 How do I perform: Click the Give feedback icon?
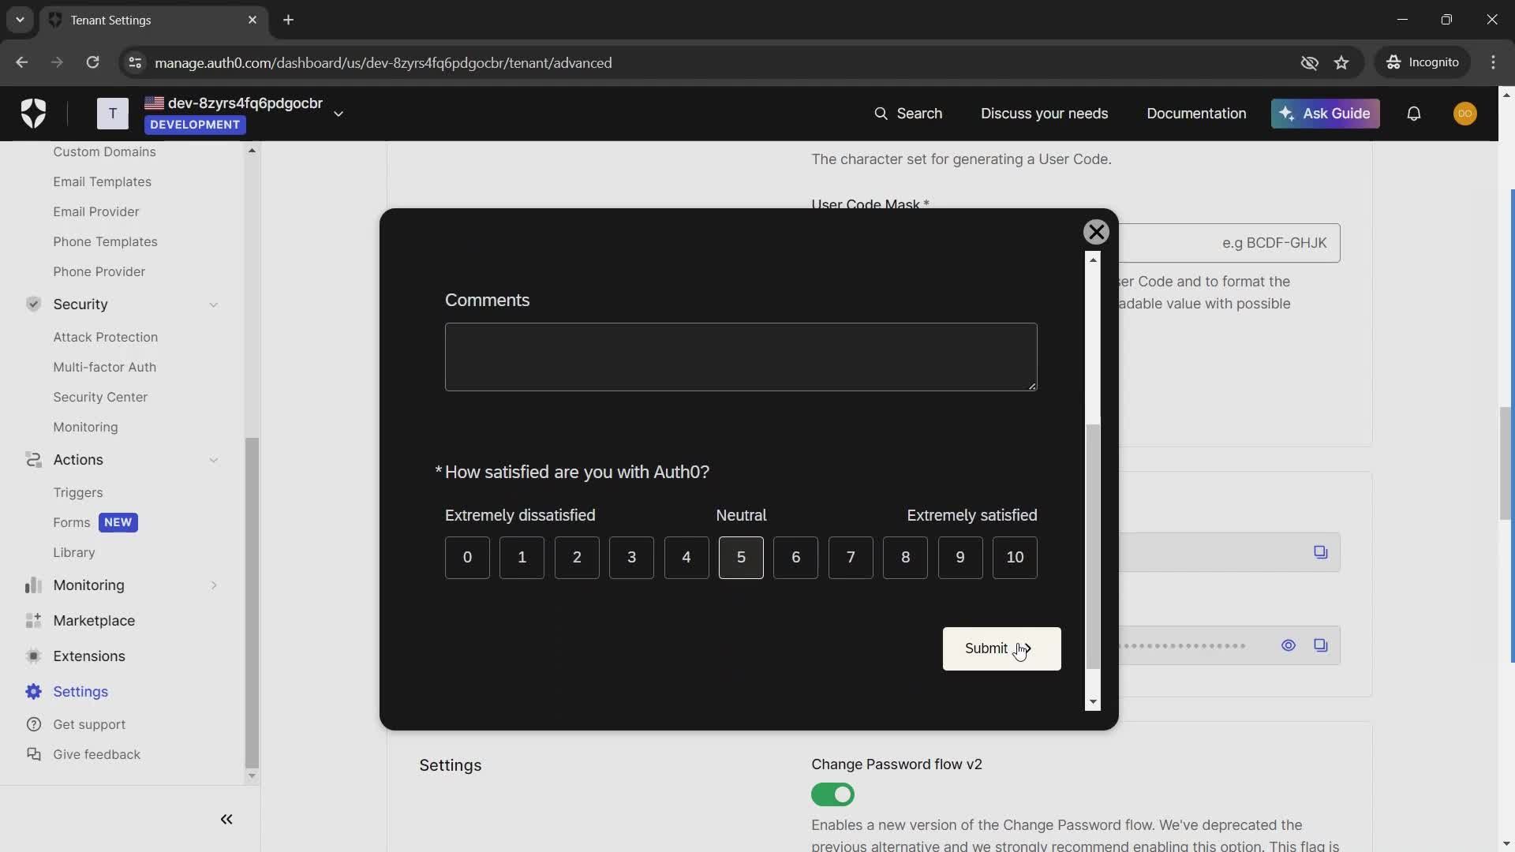coord(33,755)
